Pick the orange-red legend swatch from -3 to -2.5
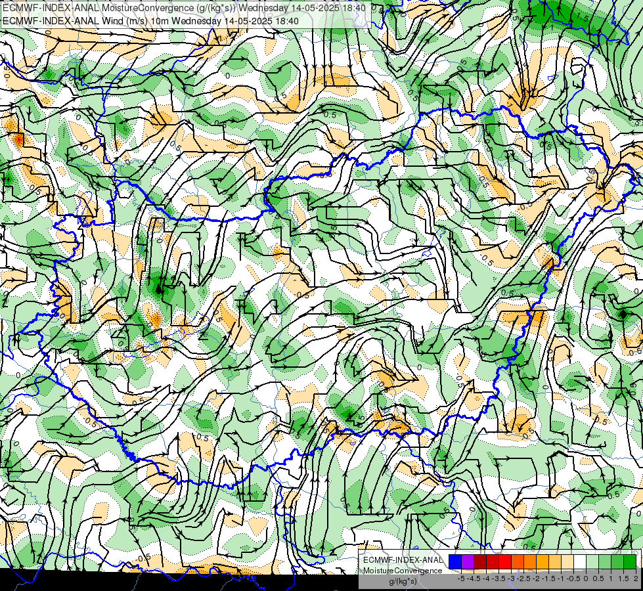The width and height of the screenshot is (643, 591). (x=518, y=562)
